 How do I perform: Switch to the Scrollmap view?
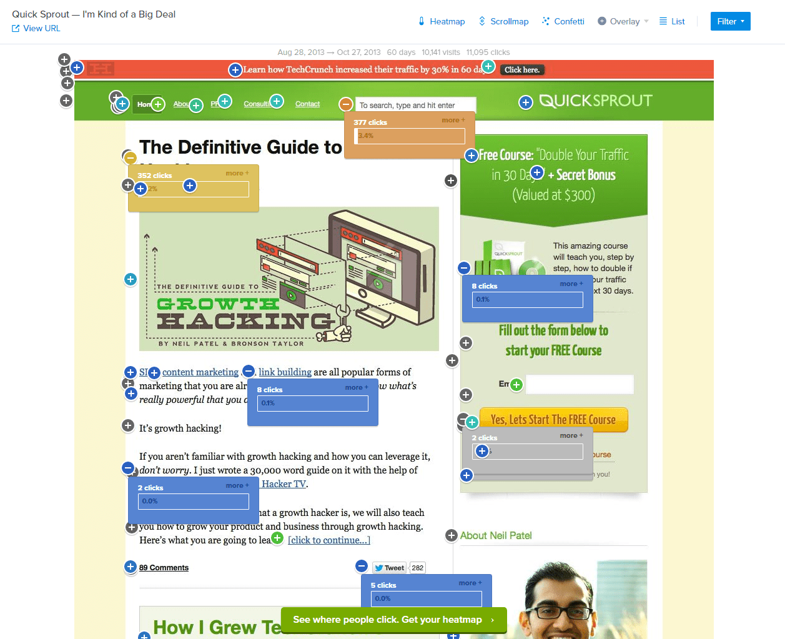503,21
